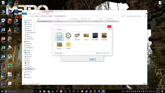Viewport: 165px width, 93px height.
Task: Click Explorer back navigation arrow
Action: pos(23,16)
